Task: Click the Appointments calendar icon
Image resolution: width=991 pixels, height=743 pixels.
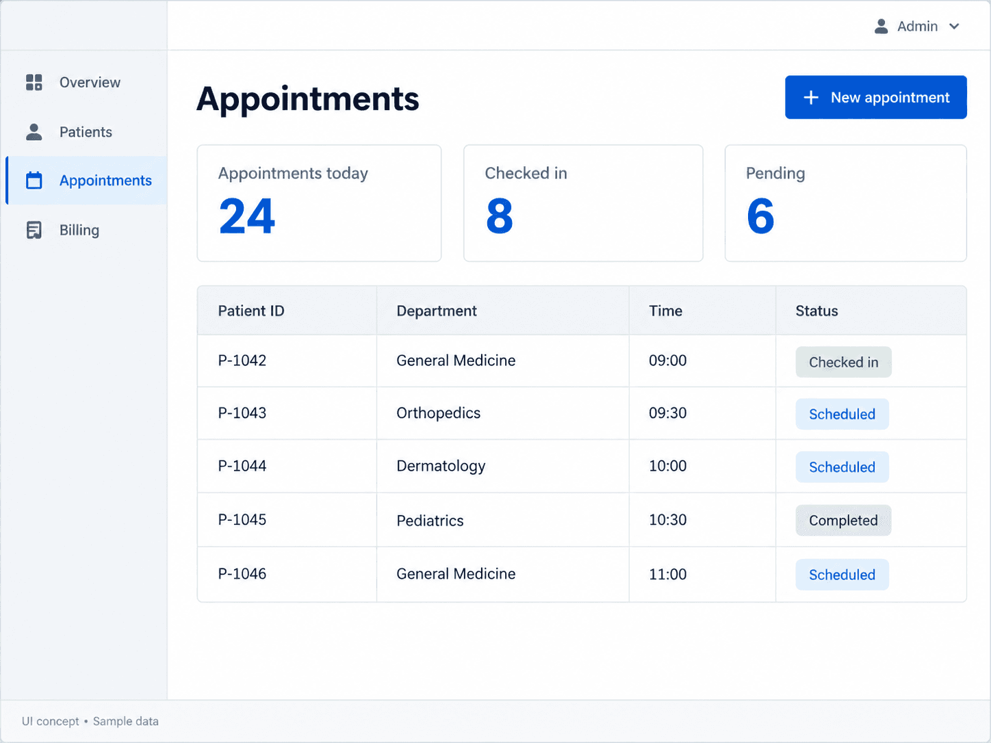Action: pos(34,181)
